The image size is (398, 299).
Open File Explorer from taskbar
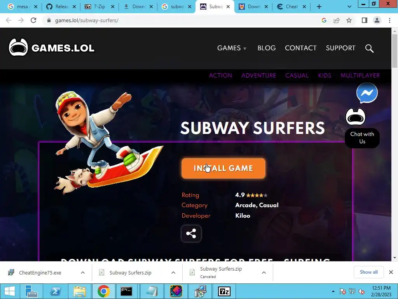tap(79, 291)
